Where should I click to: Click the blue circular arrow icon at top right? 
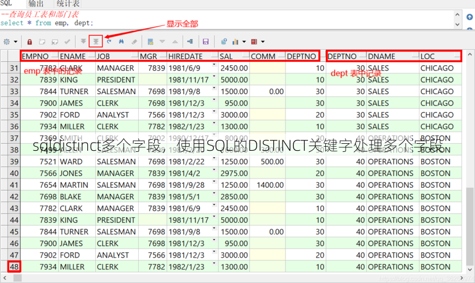point(470,17)
